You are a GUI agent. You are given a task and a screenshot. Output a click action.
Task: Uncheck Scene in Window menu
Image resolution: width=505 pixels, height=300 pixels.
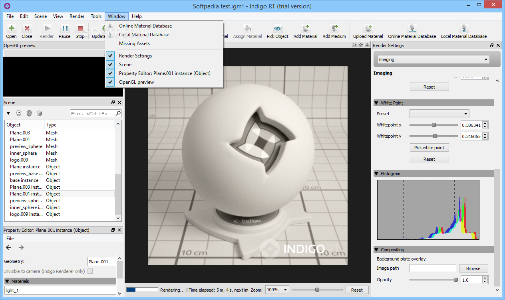(111, 65)
